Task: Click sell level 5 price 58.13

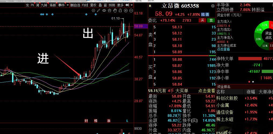Action: [177, 27]
